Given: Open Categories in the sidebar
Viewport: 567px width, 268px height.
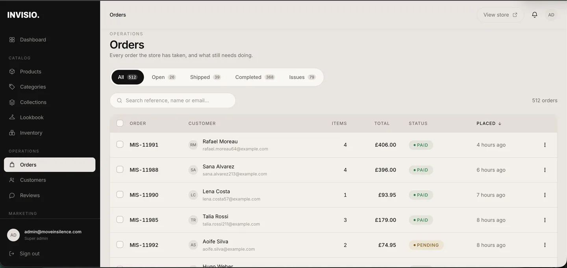Looking at the screenshot, I should point(50,87).
